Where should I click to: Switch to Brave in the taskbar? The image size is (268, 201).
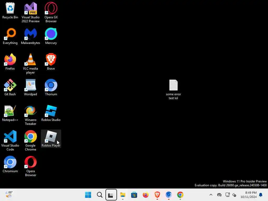pyautogui.click(x=157, y=195)
